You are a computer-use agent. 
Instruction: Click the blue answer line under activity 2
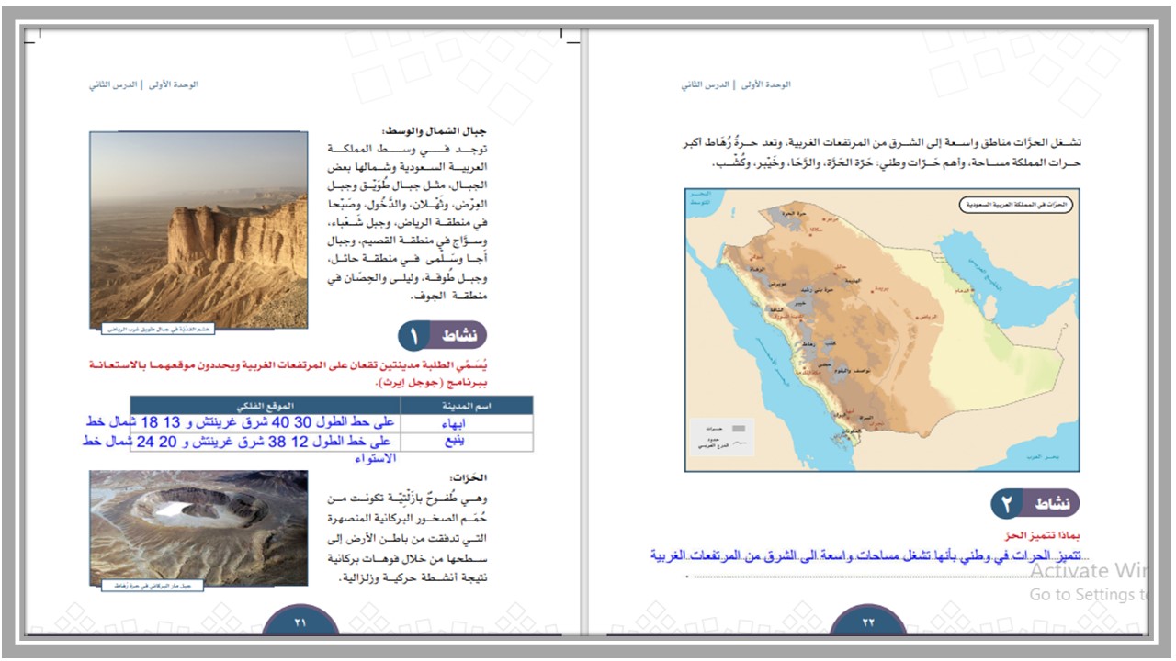coord(867,555)
